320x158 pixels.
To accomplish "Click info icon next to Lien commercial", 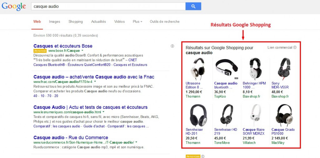I will [x=295, y=48].
